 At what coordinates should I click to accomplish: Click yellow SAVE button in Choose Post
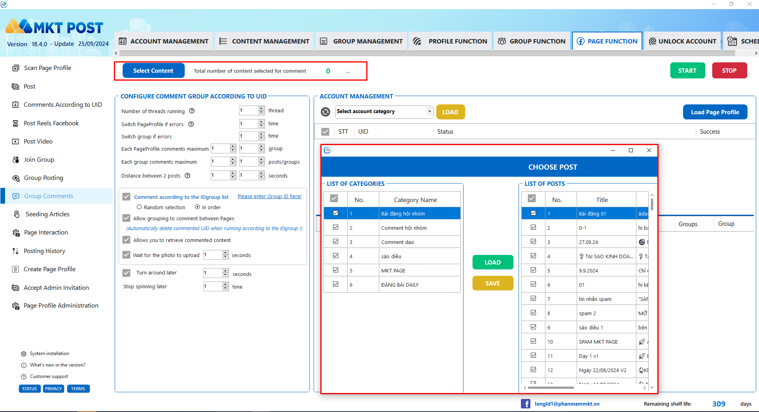(x=493, y=283)
